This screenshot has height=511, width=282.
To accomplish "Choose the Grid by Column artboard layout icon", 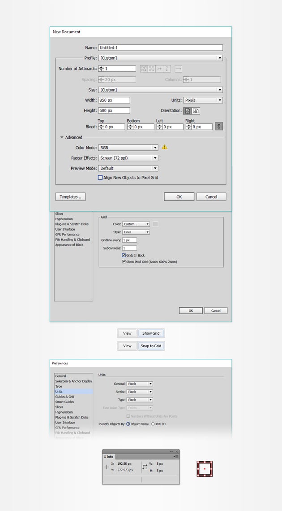I will pyautogui.click(x=152, y=69).
